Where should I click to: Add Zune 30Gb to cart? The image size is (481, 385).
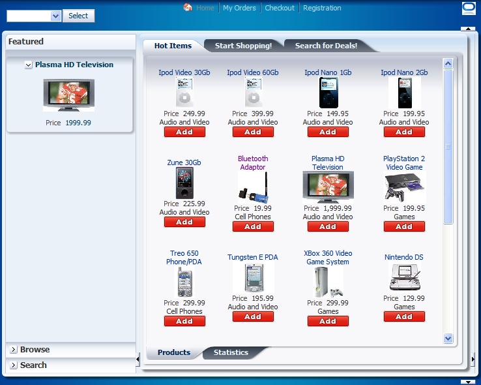[184, 222]
